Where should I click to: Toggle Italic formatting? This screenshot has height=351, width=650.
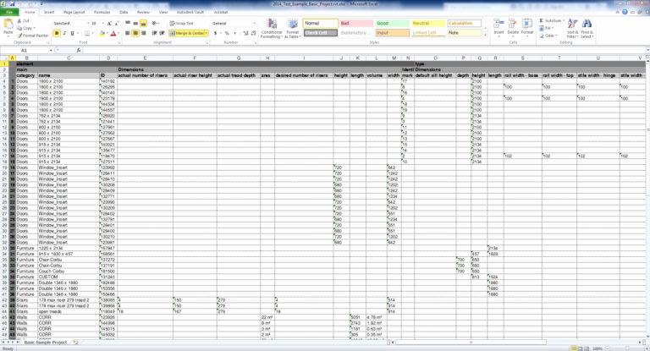(64, 33)
